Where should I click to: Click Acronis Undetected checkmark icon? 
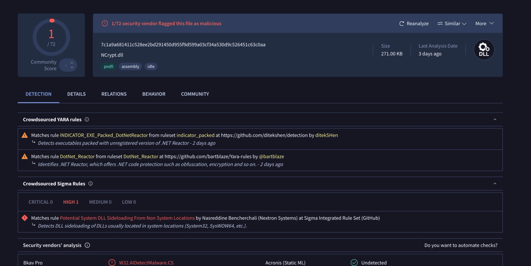coord(354,263)
